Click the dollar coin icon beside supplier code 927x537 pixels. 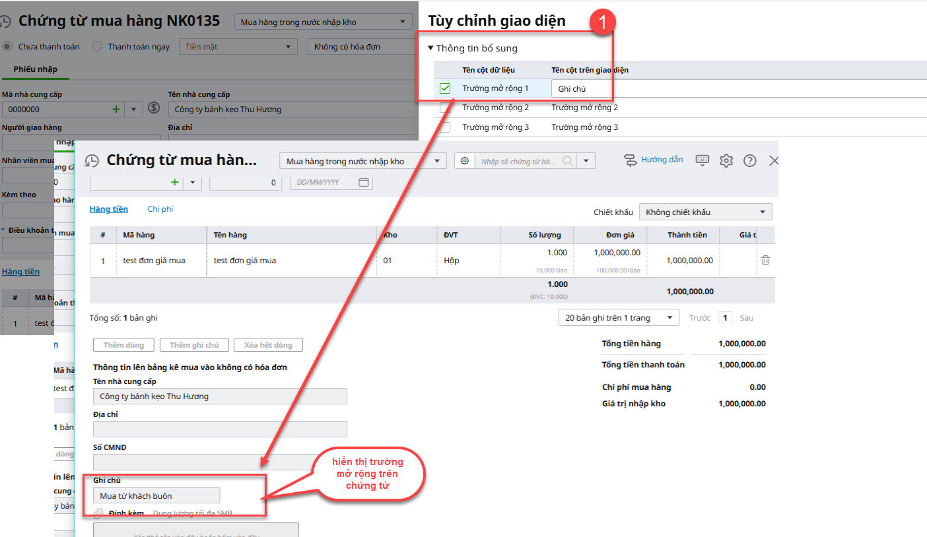[154, 108]
